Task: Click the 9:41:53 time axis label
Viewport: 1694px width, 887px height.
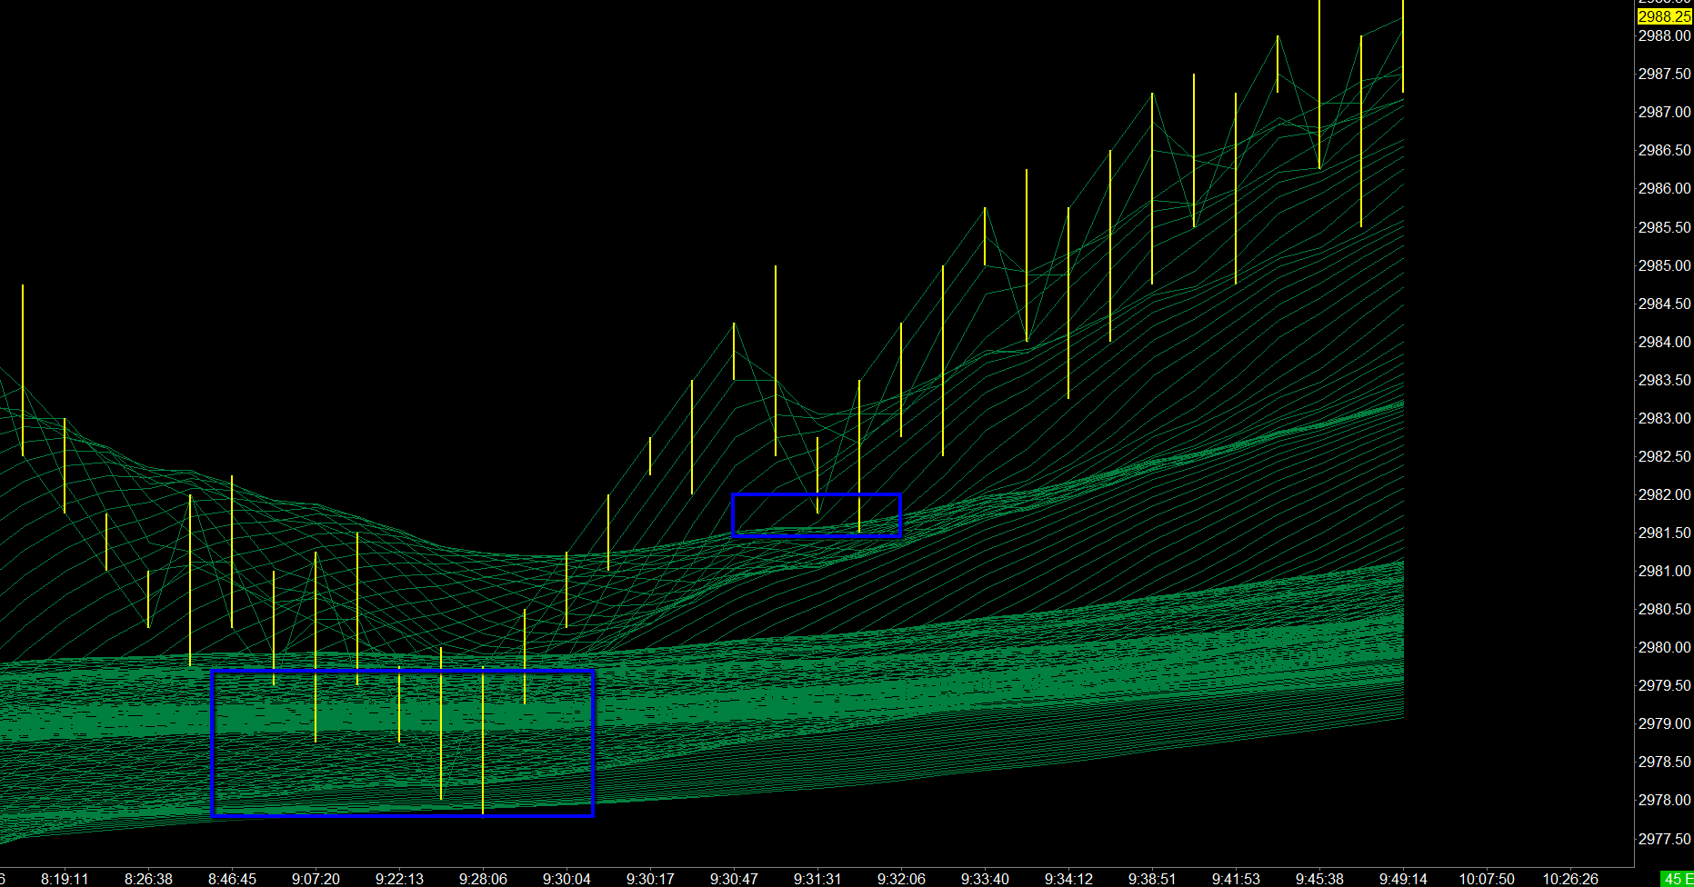Action: [x=1236, y=879]
